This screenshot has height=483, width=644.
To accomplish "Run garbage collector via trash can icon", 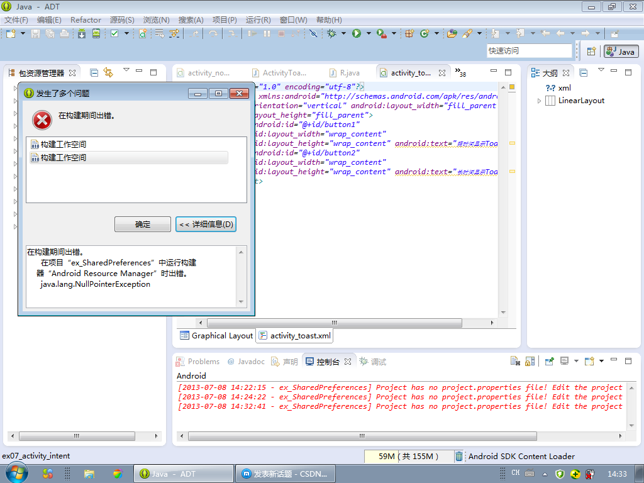I will (459, 457).
